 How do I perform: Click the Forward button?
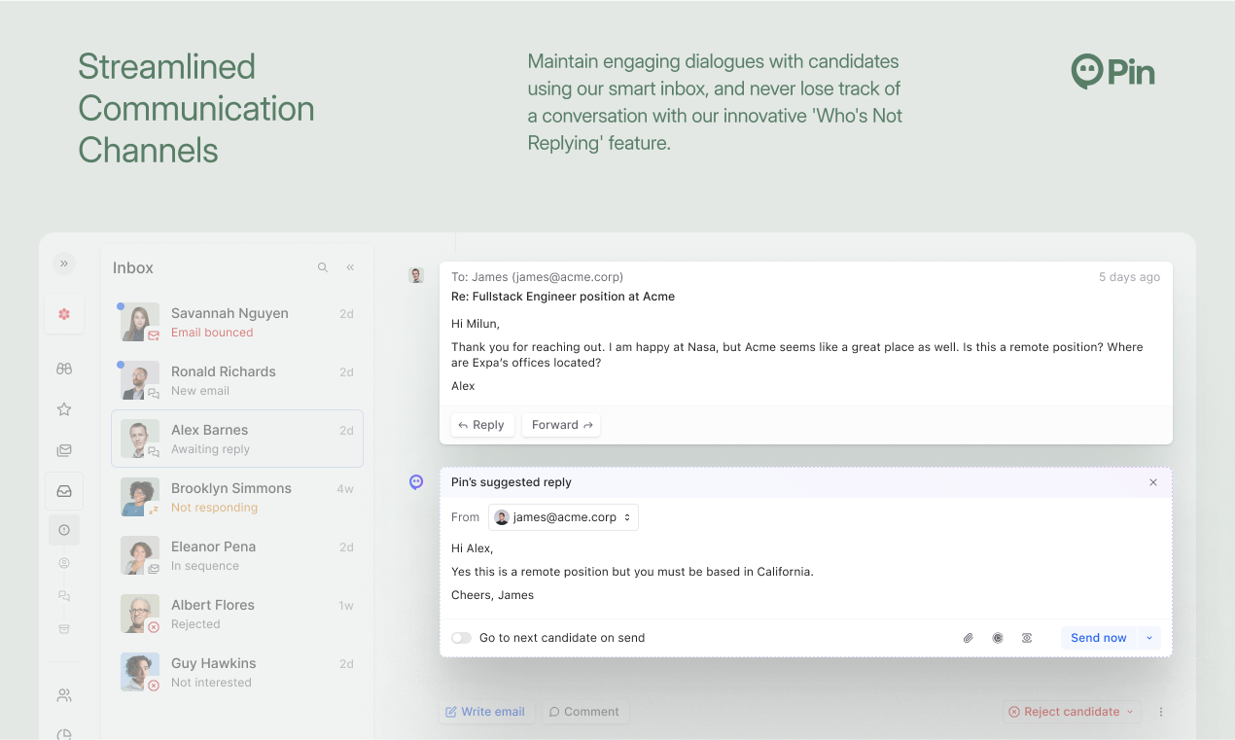pyautogui.click(x=561, y=425)
